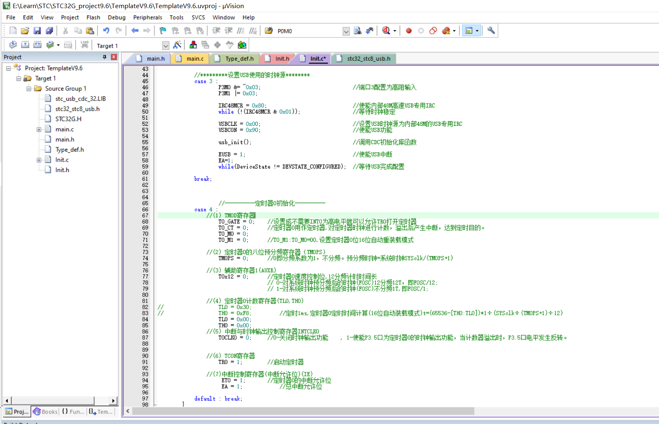659x424 pixels.
Task: Navigate backwards with the blue left arrow
Action: coord(135,31)
